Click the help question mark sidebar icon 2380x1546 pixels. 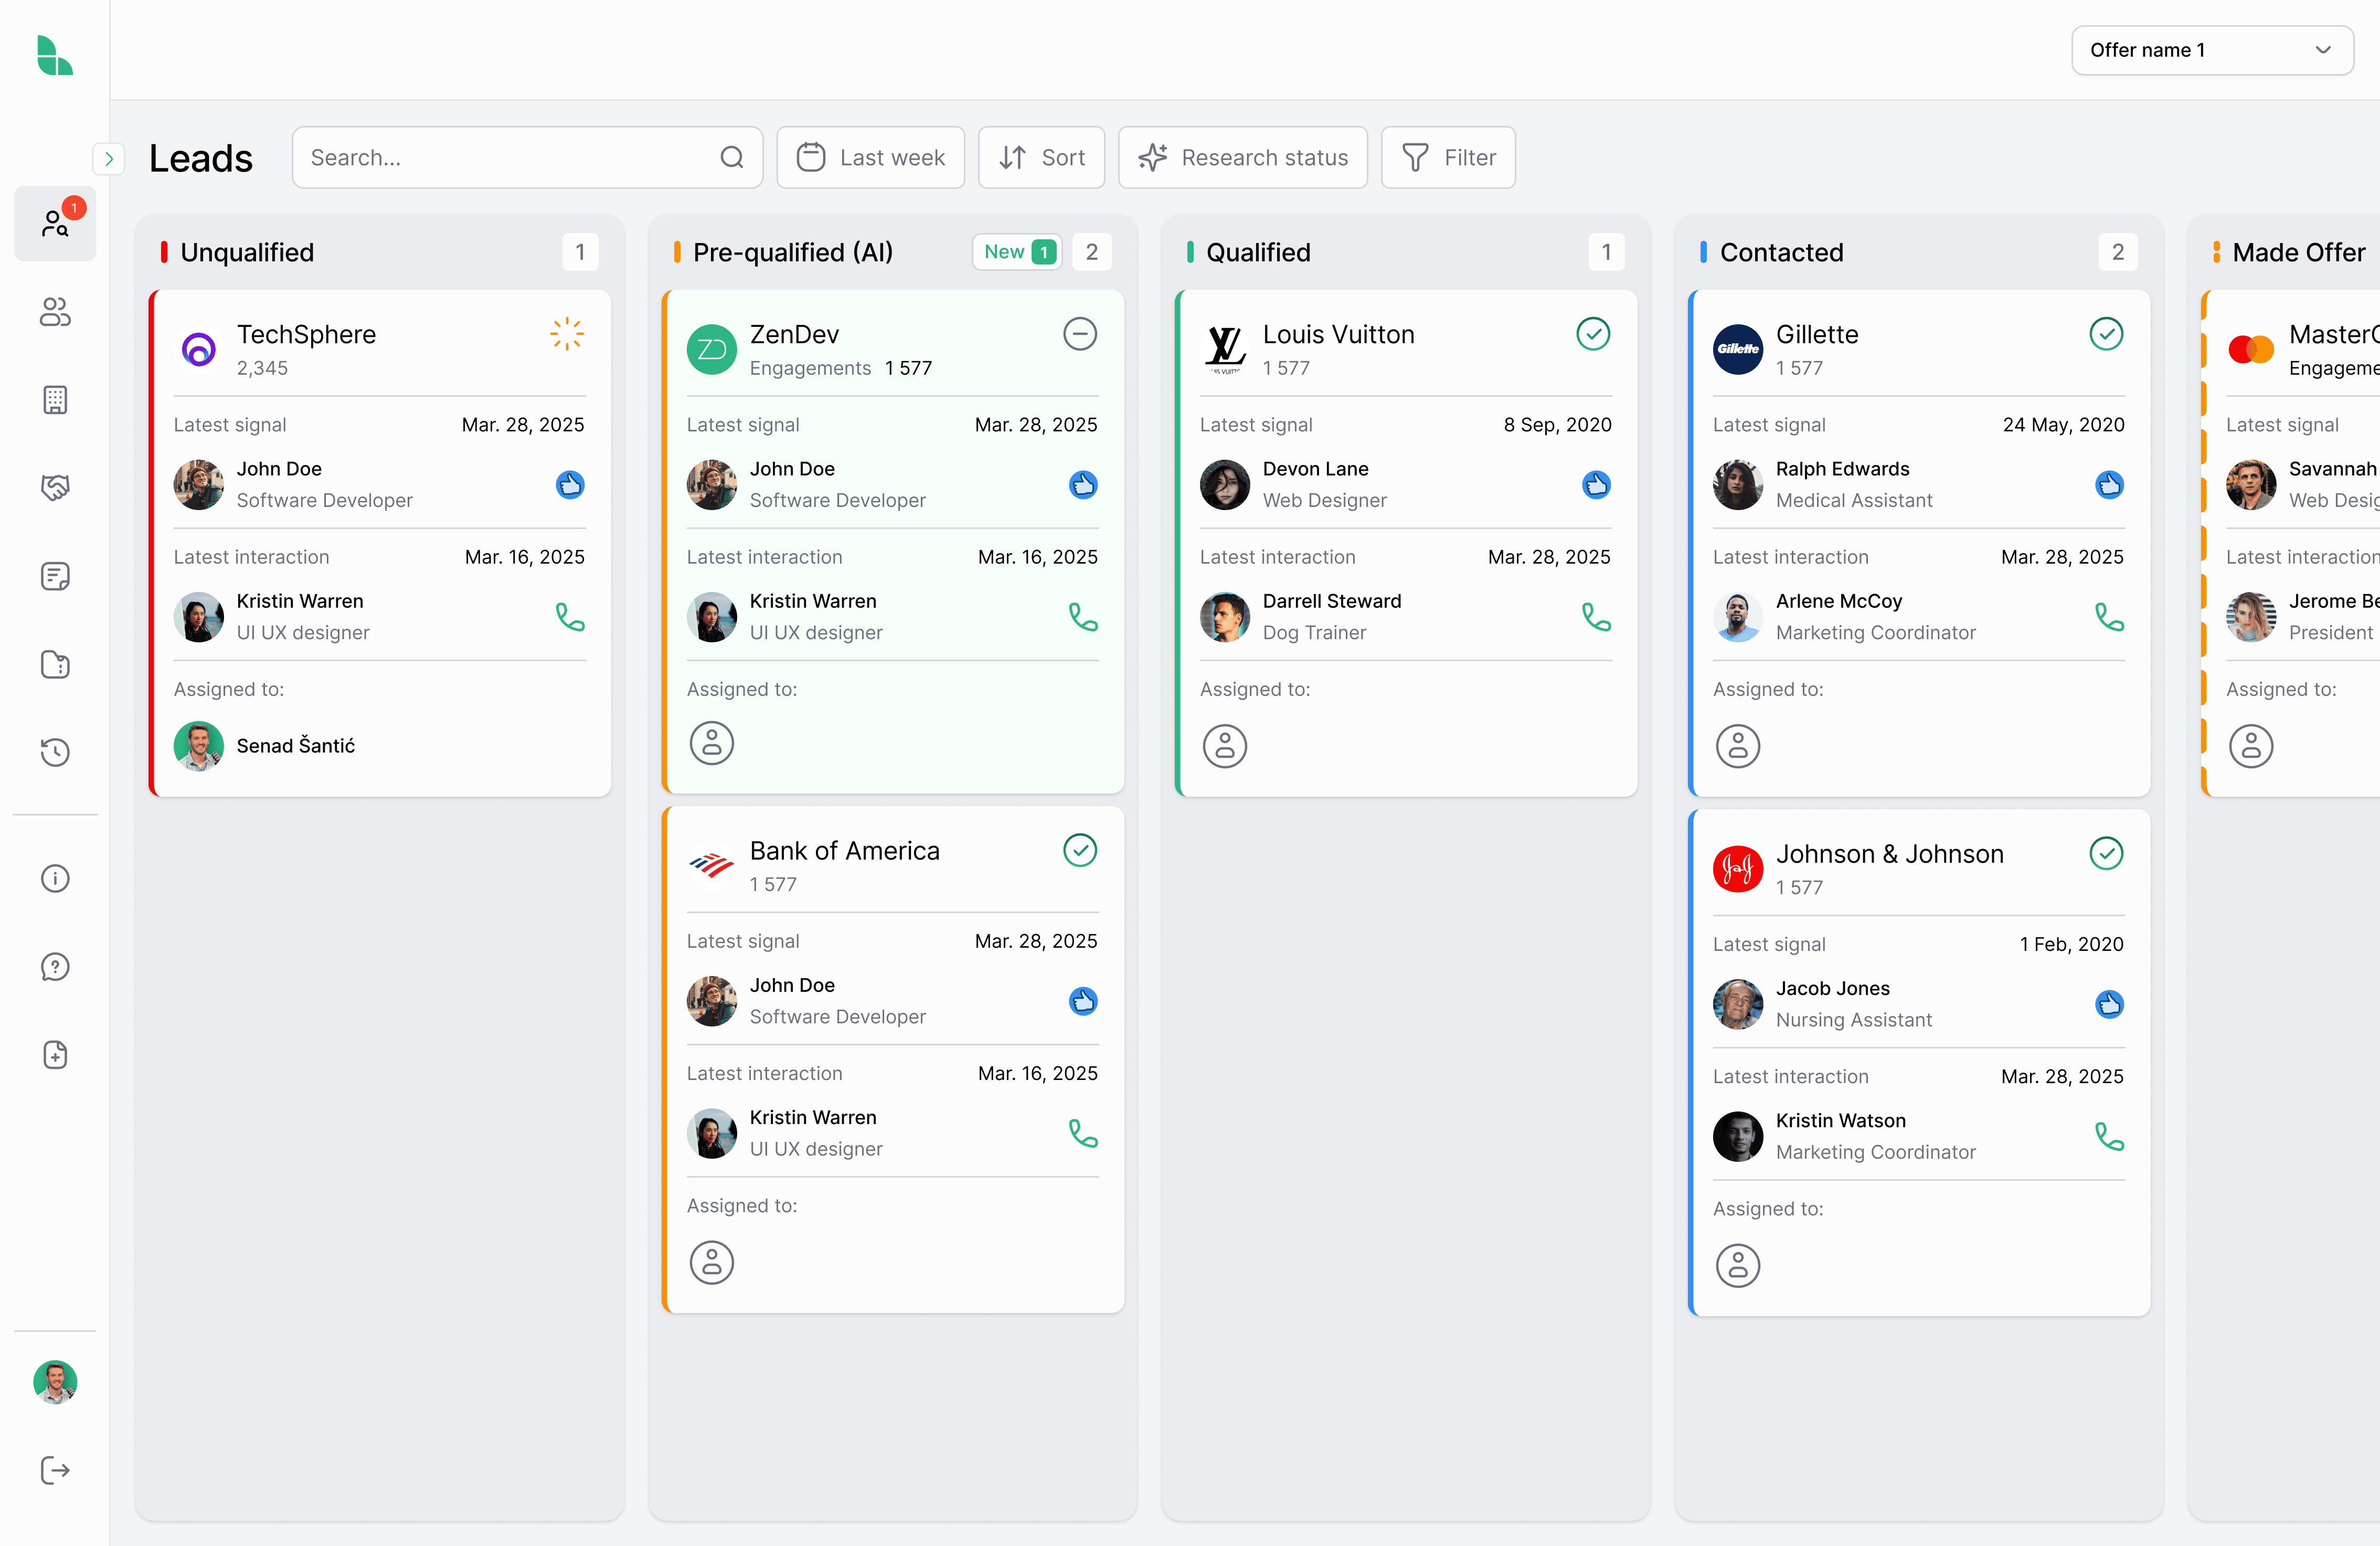click(x=55, y=967)
